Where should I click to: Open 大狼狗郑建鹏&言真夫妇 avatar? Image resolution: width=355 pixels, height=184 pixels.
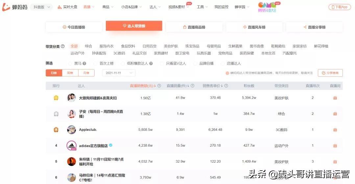tap(72, 98)
